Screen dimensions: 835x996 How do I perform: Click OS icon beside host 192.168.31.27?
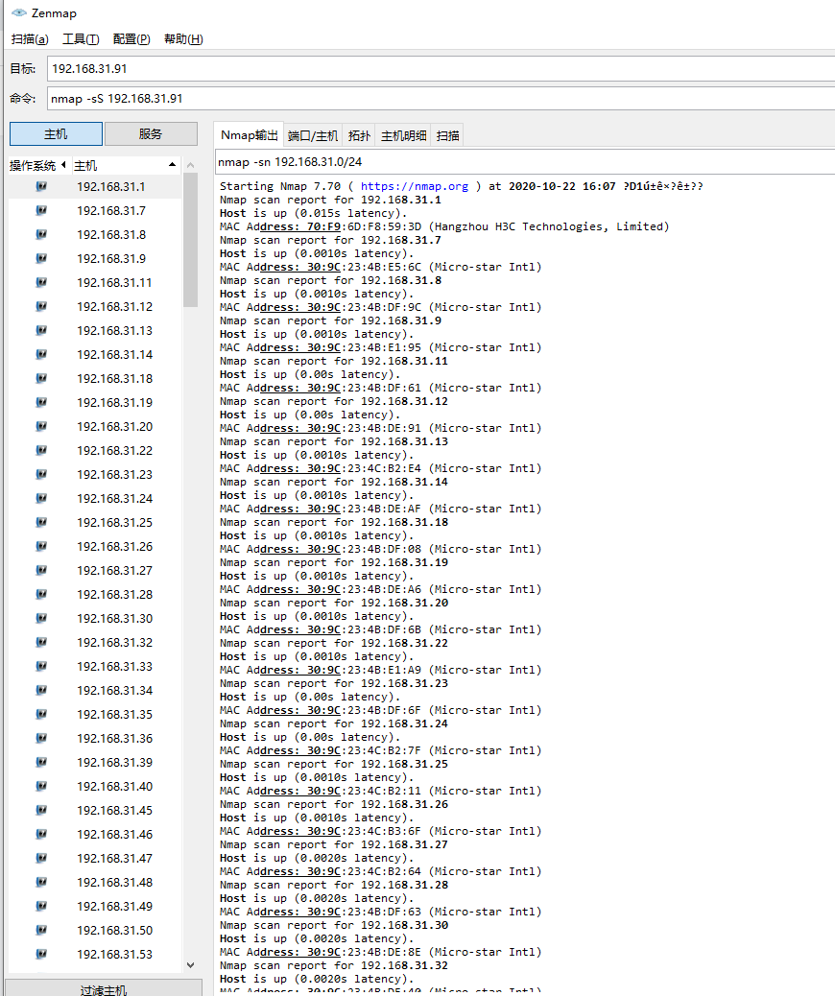[41, 570]
